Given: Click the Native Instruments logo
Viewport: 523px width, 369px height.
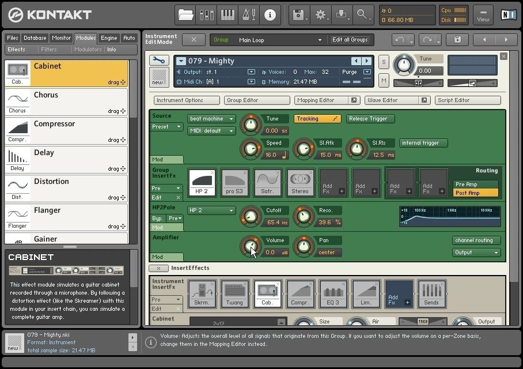Looking at the screenshot, I should pos(509,14).
